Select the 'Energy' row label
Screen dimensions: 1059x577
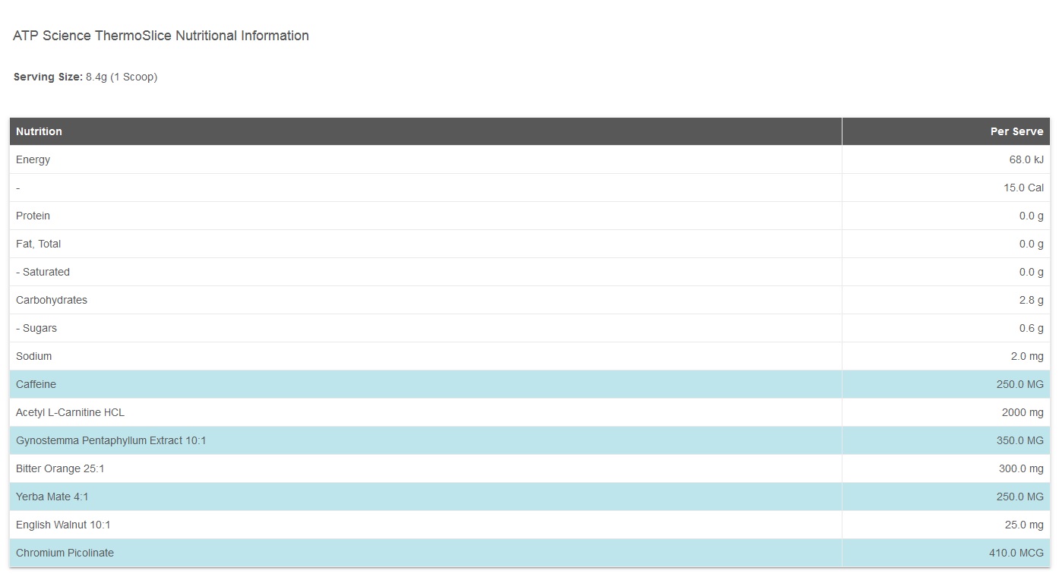click(x=33, y=159)
